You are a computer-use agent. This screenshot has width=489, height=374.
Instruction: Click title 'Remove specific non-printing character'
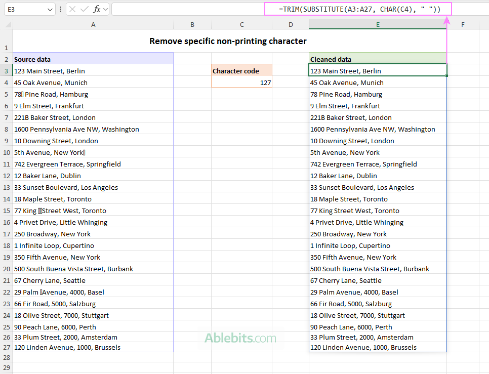click(x=228, y=41)
